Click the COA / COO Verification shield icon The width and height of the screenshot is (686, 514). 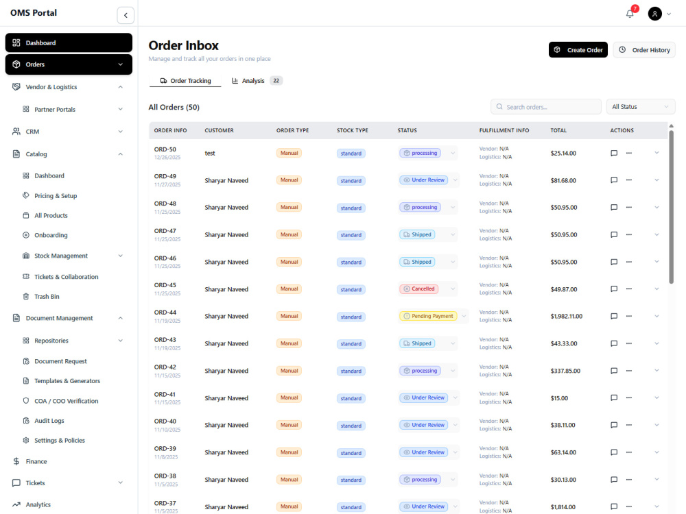click(x=26, y=401)
